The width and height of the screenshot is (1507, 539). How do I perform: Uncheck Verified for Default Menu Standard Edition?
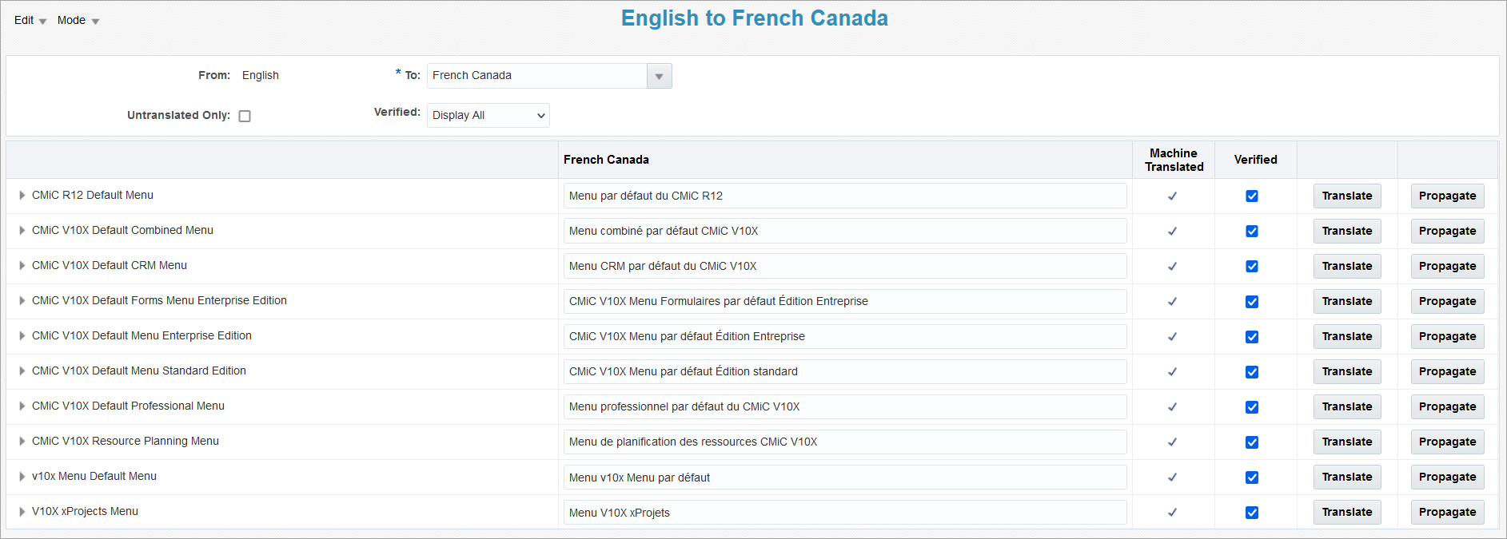1252,372
